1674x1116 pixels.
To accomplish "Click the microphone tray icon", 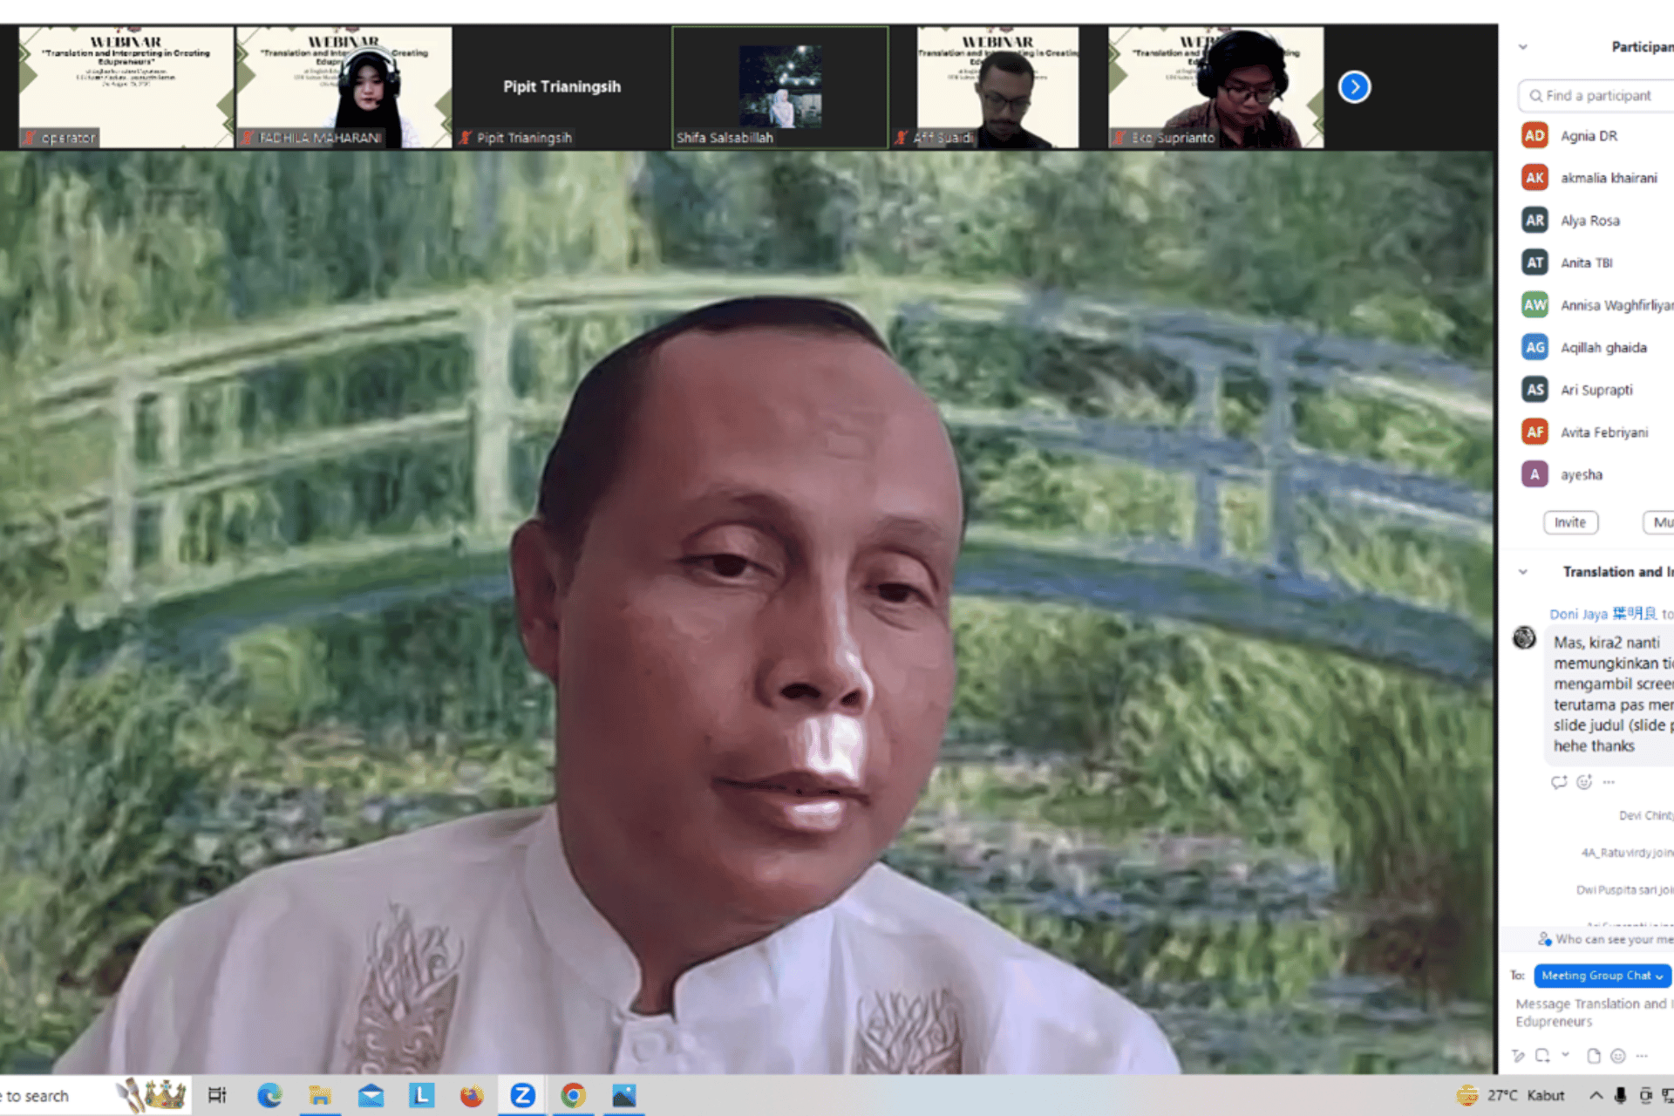I will click(x=1620, y=1095).
